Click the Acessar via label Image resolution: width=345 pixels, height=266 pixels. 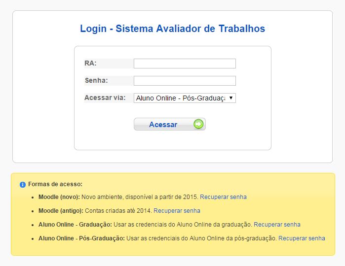105,98
